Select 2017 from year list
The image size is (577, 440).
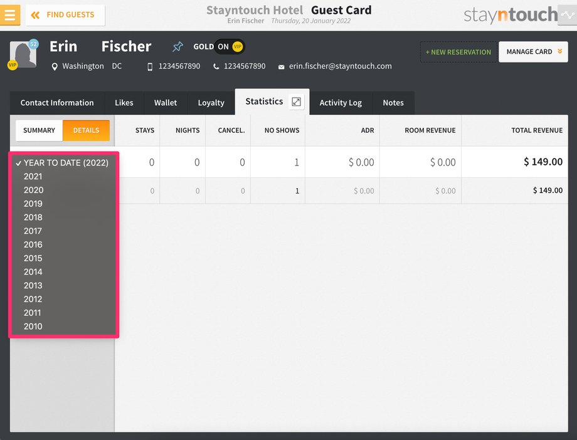pyautogui.click(x=64, y=231)
